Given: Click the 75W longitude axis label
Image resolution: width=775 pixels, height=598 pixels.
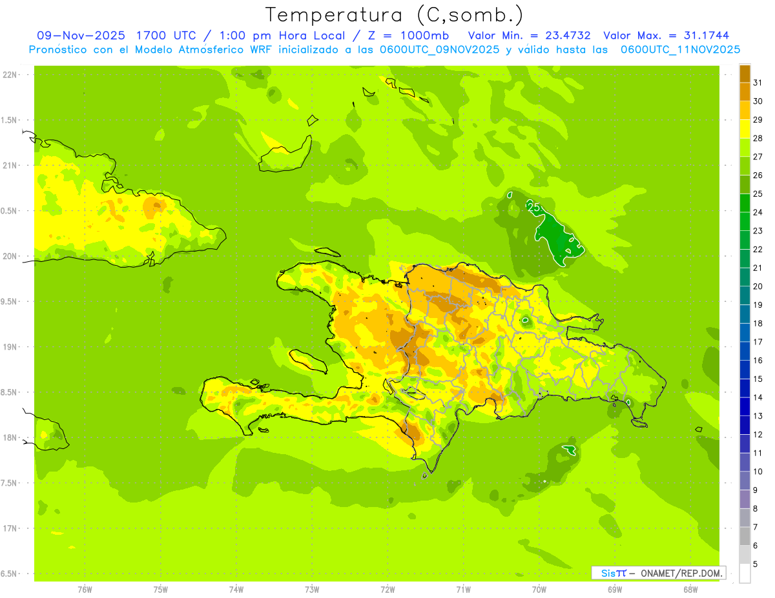Looking at the screenshot, I should [161, 589].
